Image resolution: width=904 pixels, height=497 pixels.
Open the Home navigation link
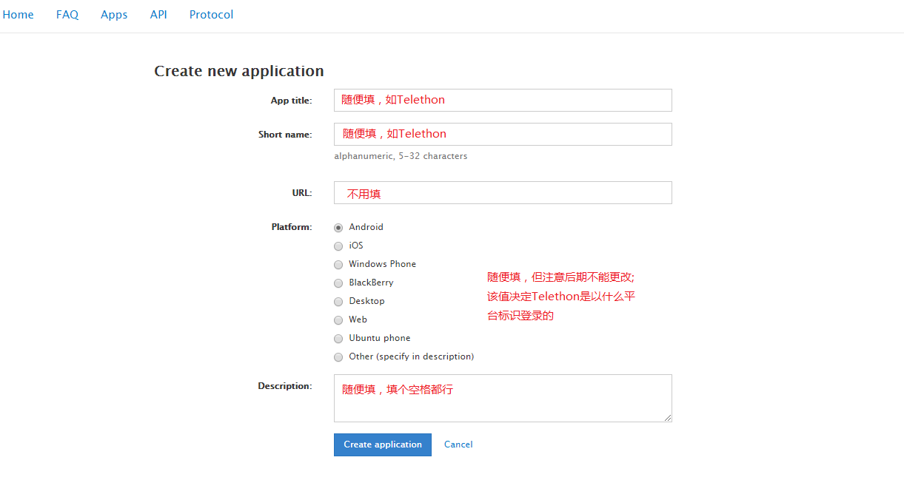click(19, 15)
